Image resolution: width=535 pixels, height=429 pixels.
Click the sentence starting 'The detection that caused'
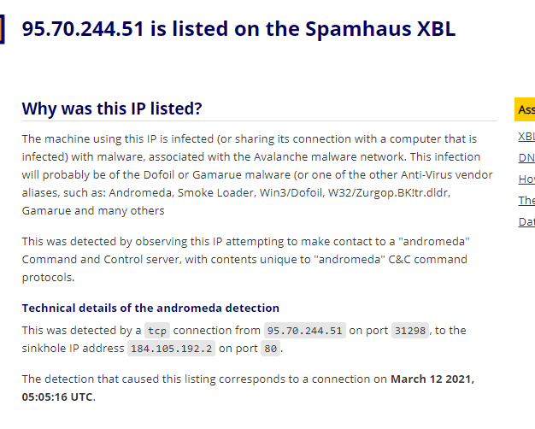pyautogui.click(x=205, y=379)
